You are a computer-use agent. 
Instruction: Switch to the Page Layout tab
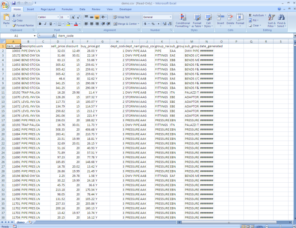[48, 9]
